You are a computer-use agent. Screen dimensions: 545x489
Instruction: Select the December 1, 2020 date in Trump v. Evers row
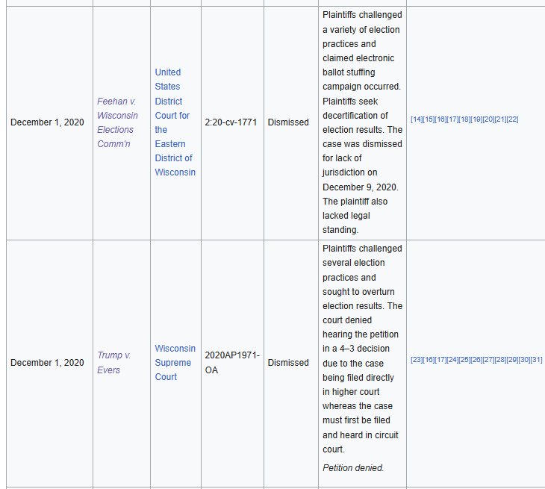point(47,363)
